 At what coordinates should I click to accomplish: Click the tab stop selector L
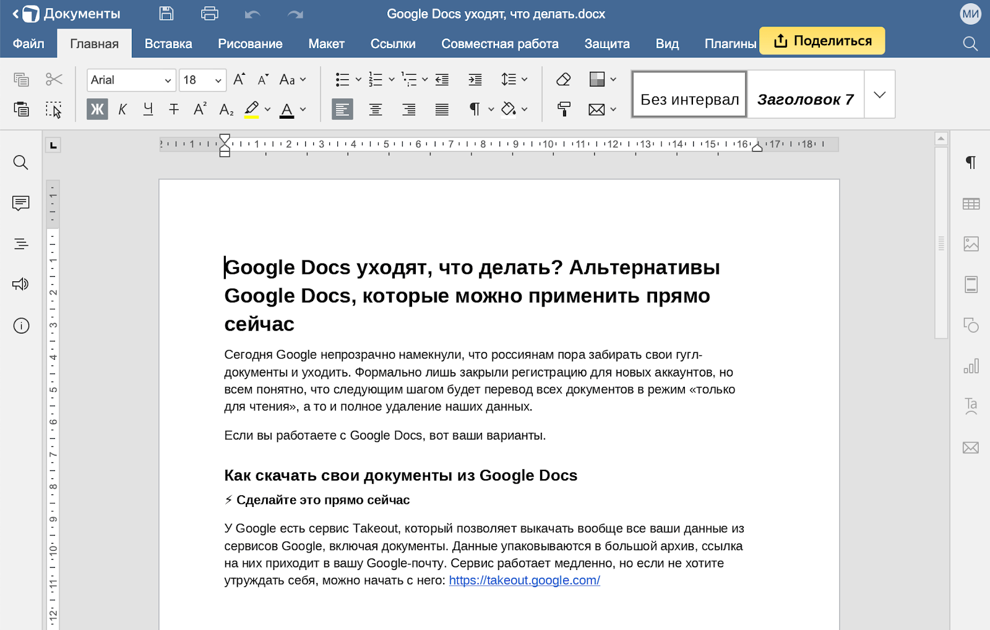click(x=53, y=145)
